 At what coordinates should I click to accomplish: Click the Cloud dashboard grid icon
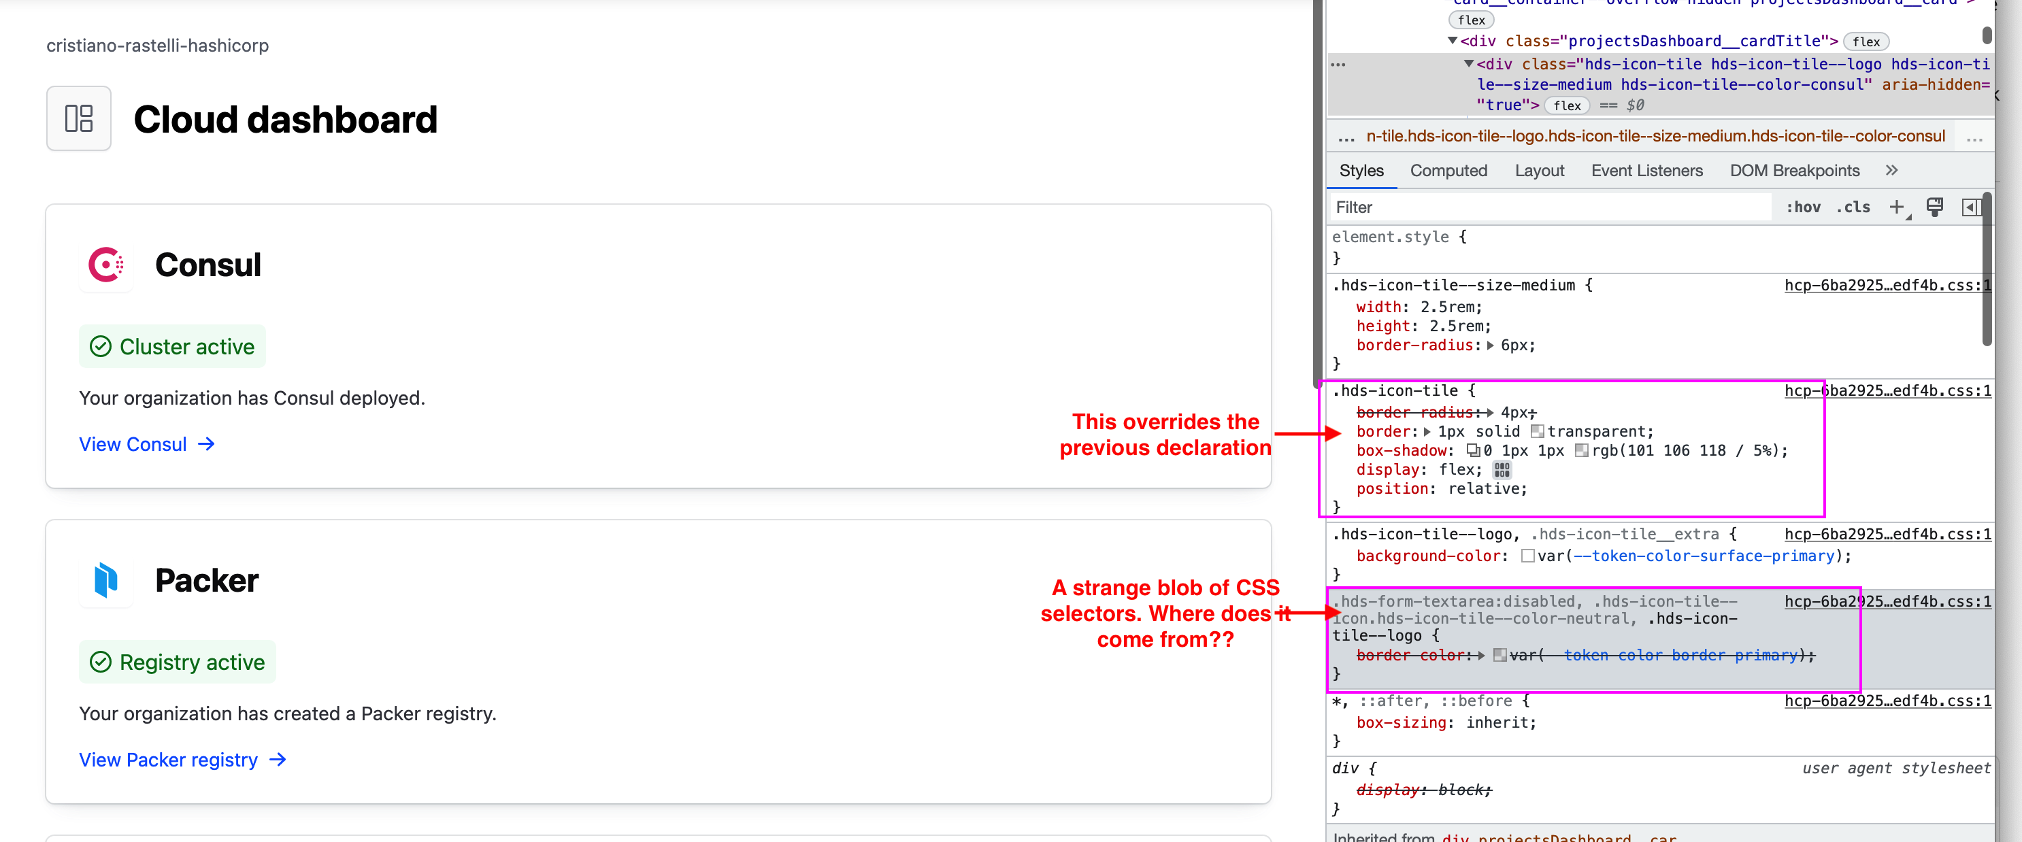pos(78,118)
